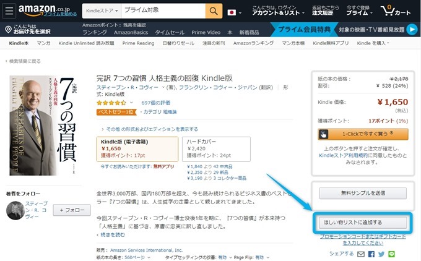Open 新着商品 nav item
This screenshot has width=421, height=261.
coord(249,32)
